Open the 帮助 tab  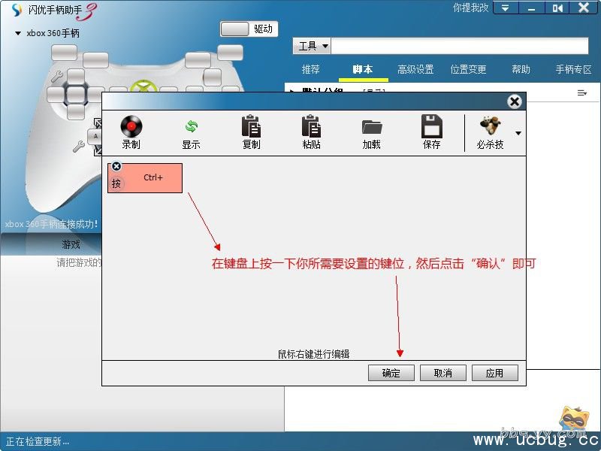pos(521,69)
